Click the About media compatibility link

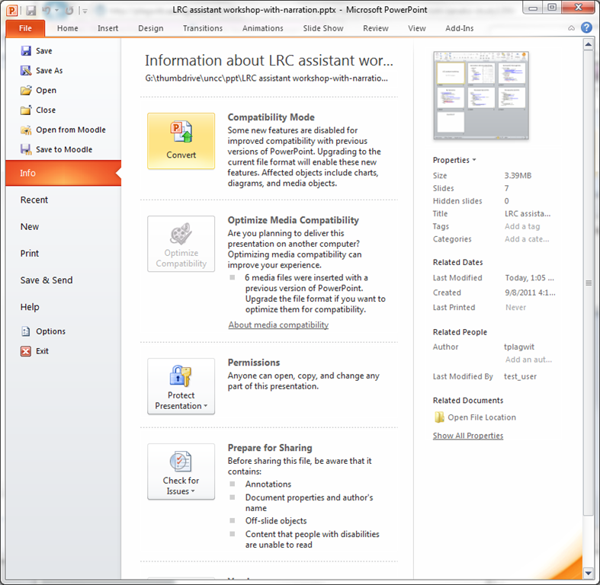tap(278, 324)
